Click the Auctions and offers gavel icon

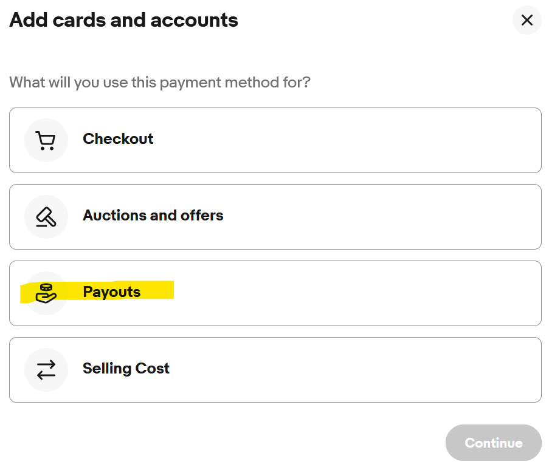[x=46, y=216]
